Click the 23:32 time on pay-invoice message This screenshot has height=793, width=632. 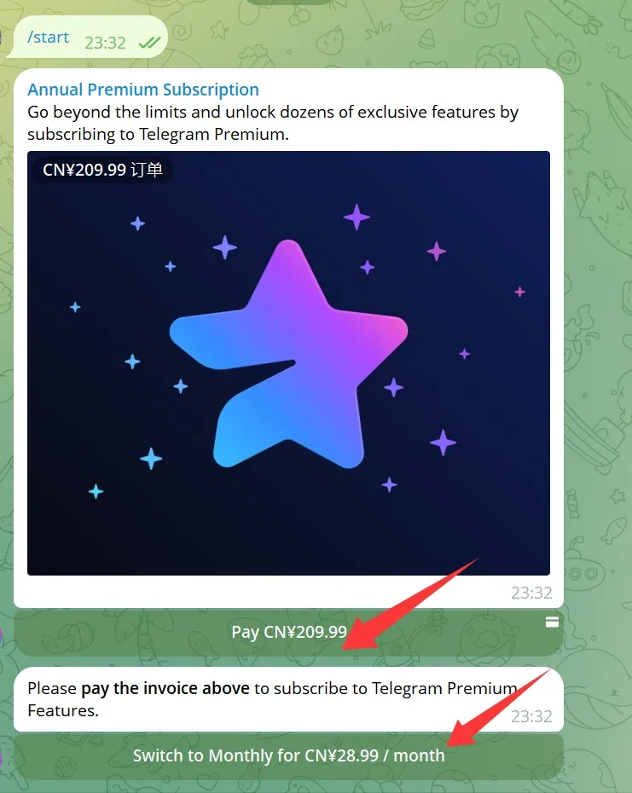pos(531,716)
